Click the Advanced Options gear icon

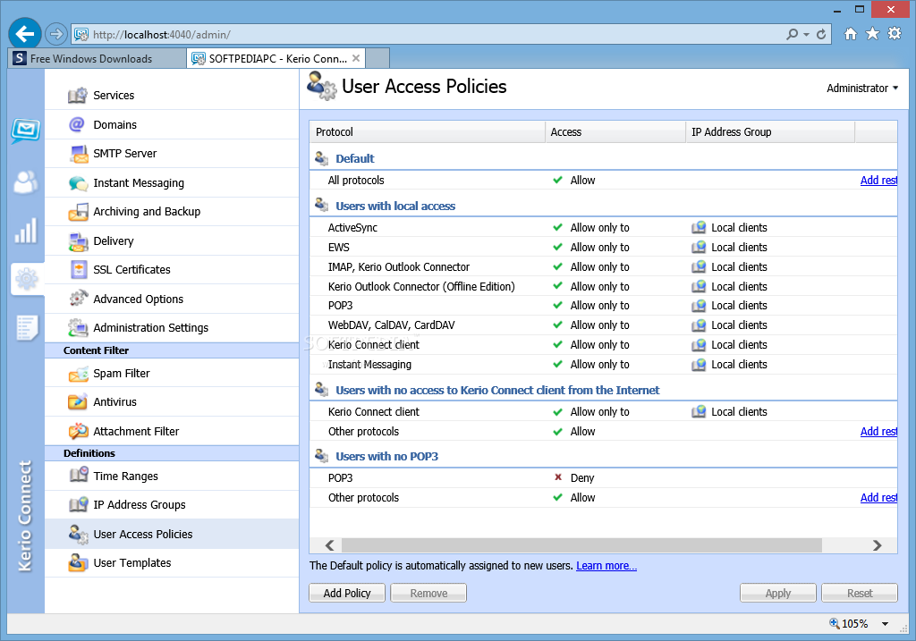click(79, 299)
